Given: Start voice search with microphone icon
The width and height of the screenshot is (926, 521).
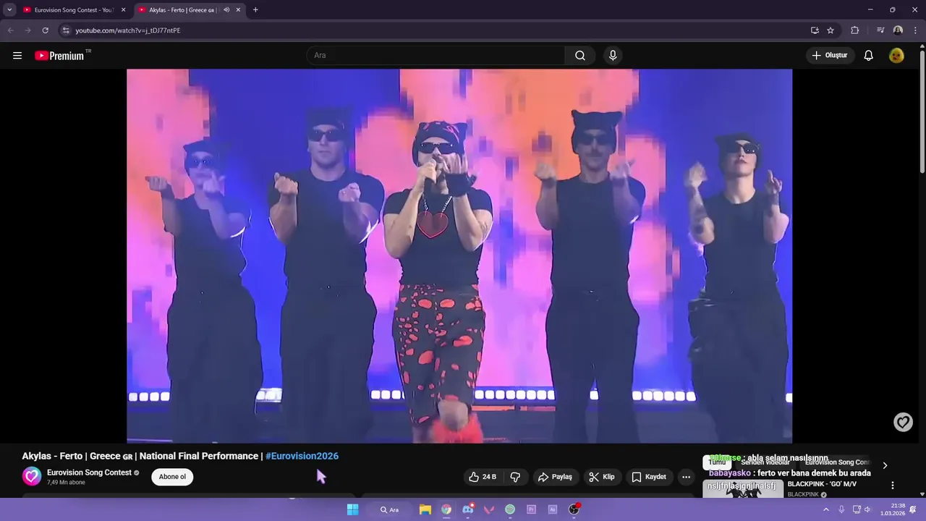Looking at the screenshot, I should coord(613,56).
